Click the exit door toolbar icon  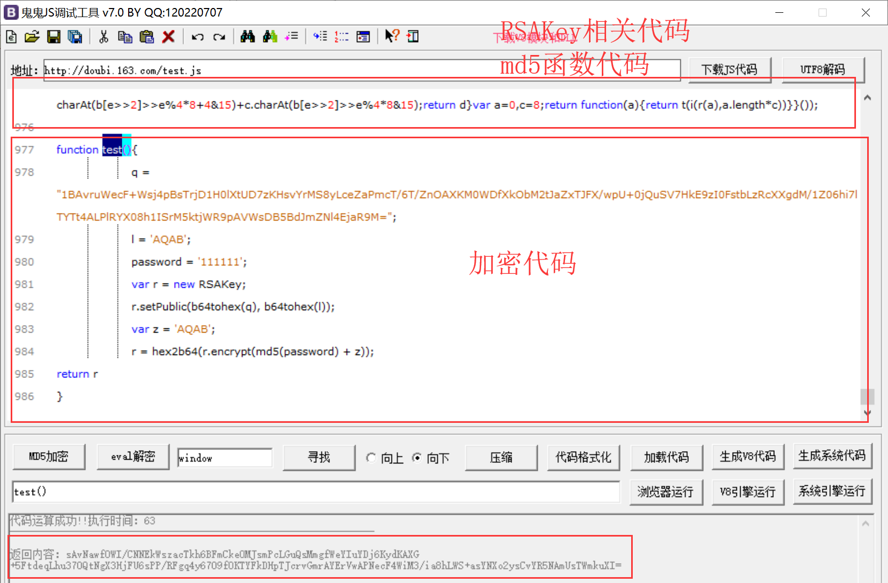pos(413,37)
